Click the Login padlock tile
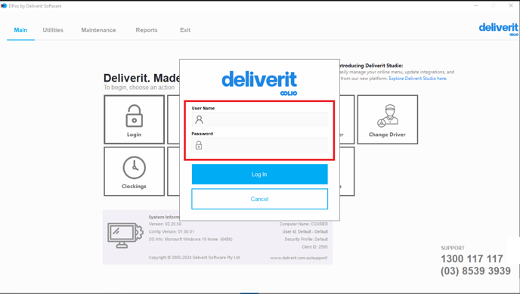The height and width of the screenshot is (294, 520). point(134,119)
